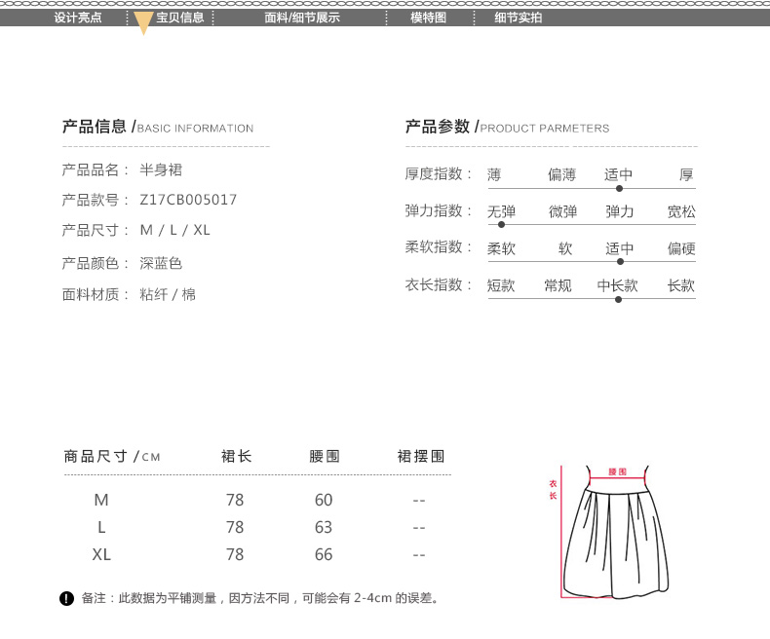Click the red 衣长 label on skirt diagram

553,489
